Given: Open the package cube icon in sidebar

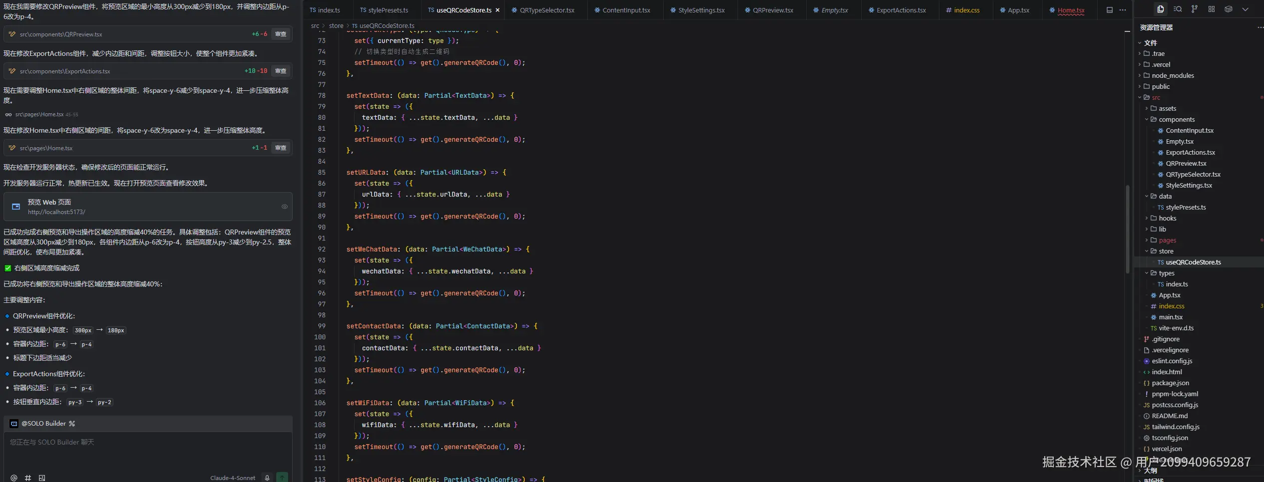Looking at the screenshot, I should pos(1229,9).
